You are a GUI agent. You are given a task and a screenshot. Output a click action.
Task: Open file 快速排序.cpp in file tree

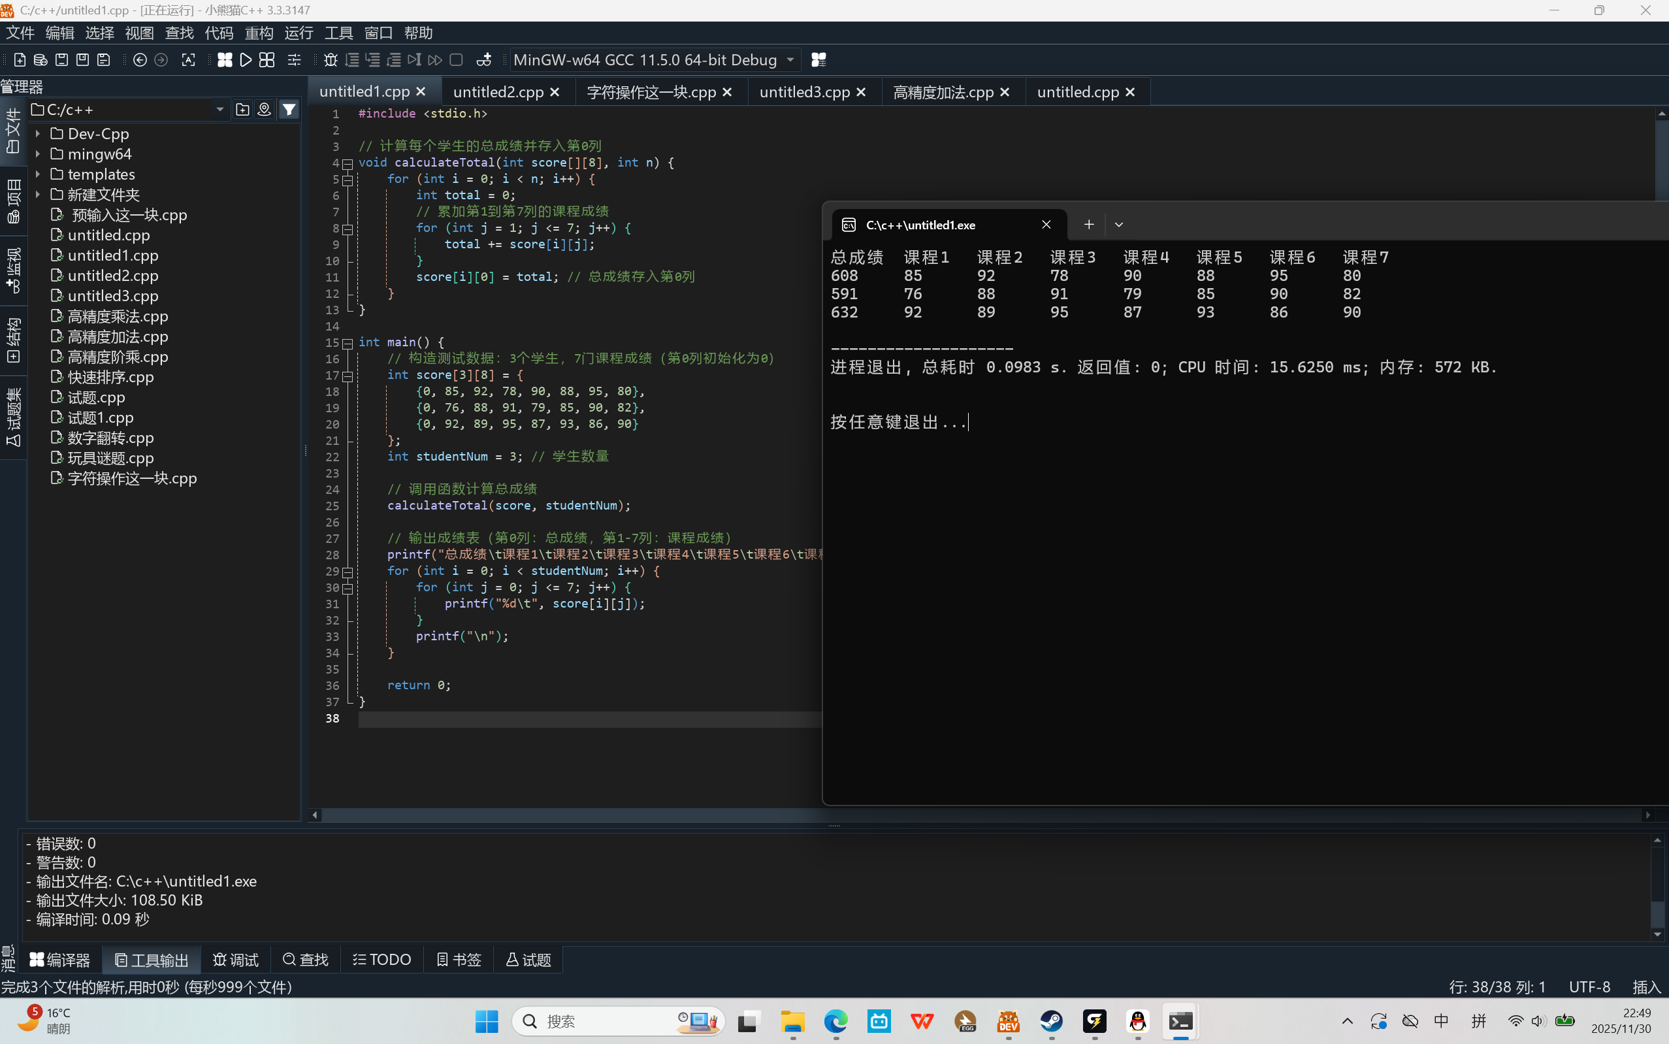point(110,377)
